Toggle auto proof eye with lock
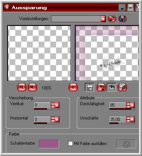This screenshot has height=156, width=142. click(x=101, y=87)
